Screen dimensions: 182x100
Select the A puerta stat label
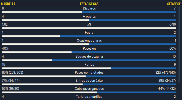click(x=89, y=17)
